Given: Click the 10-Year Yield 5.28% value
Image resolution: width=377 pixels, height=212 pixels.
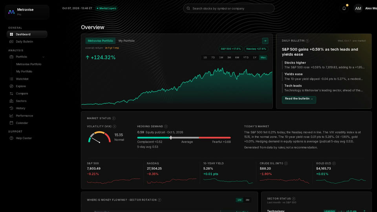Looking at the screenshot, I should point(208,168).
